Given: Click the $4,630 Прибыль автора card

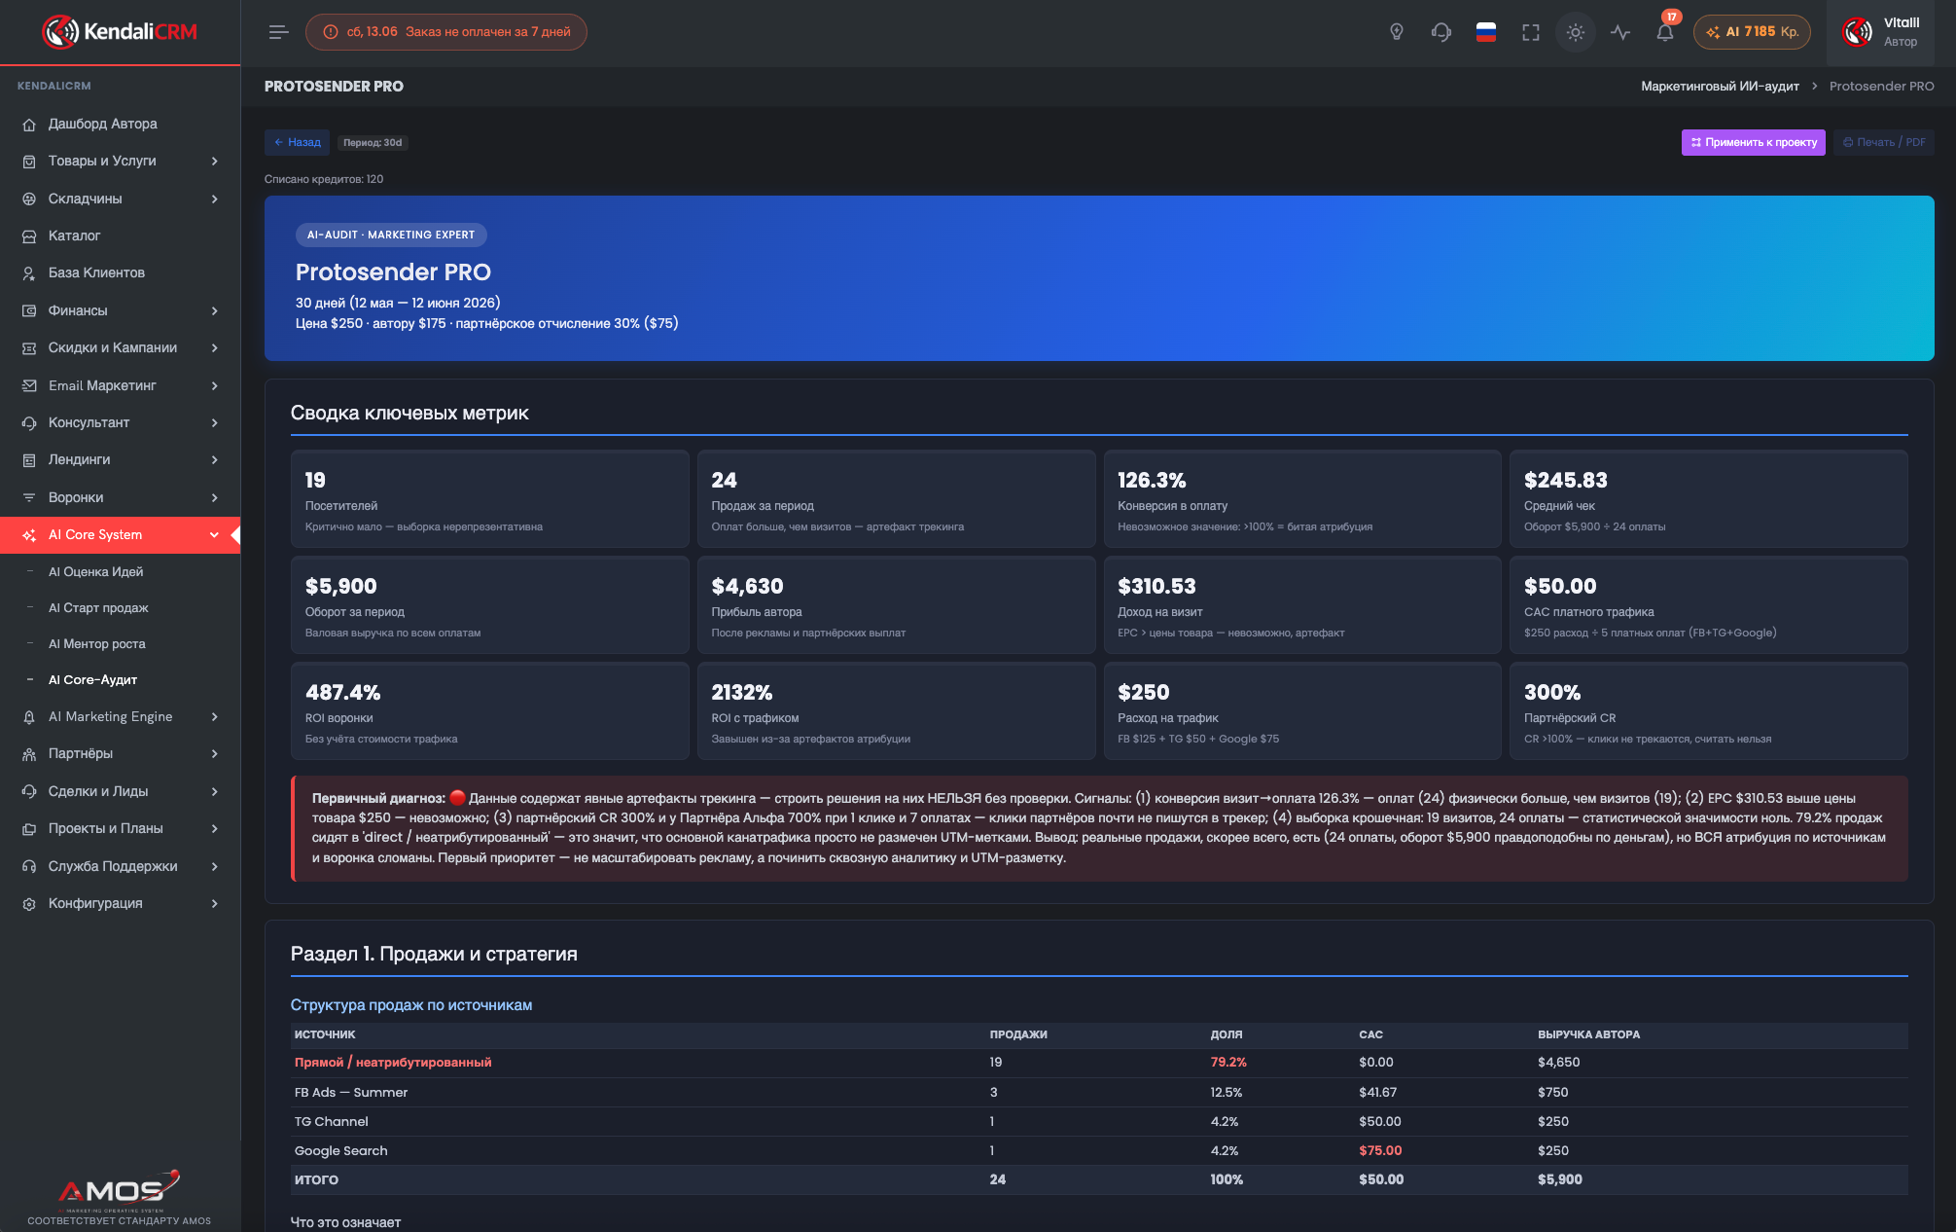Looking at the screenshot, I should point(896,604).
